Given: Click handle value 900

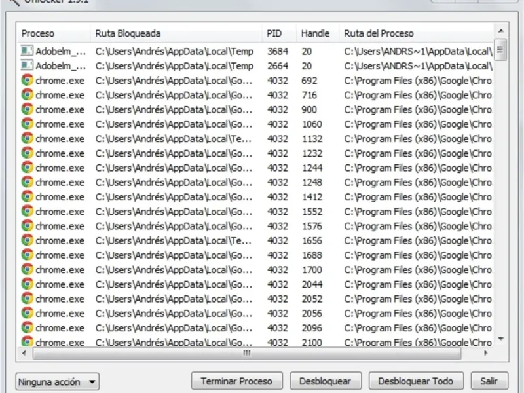Looking at the screenshot, I should (x=309, y=109).
